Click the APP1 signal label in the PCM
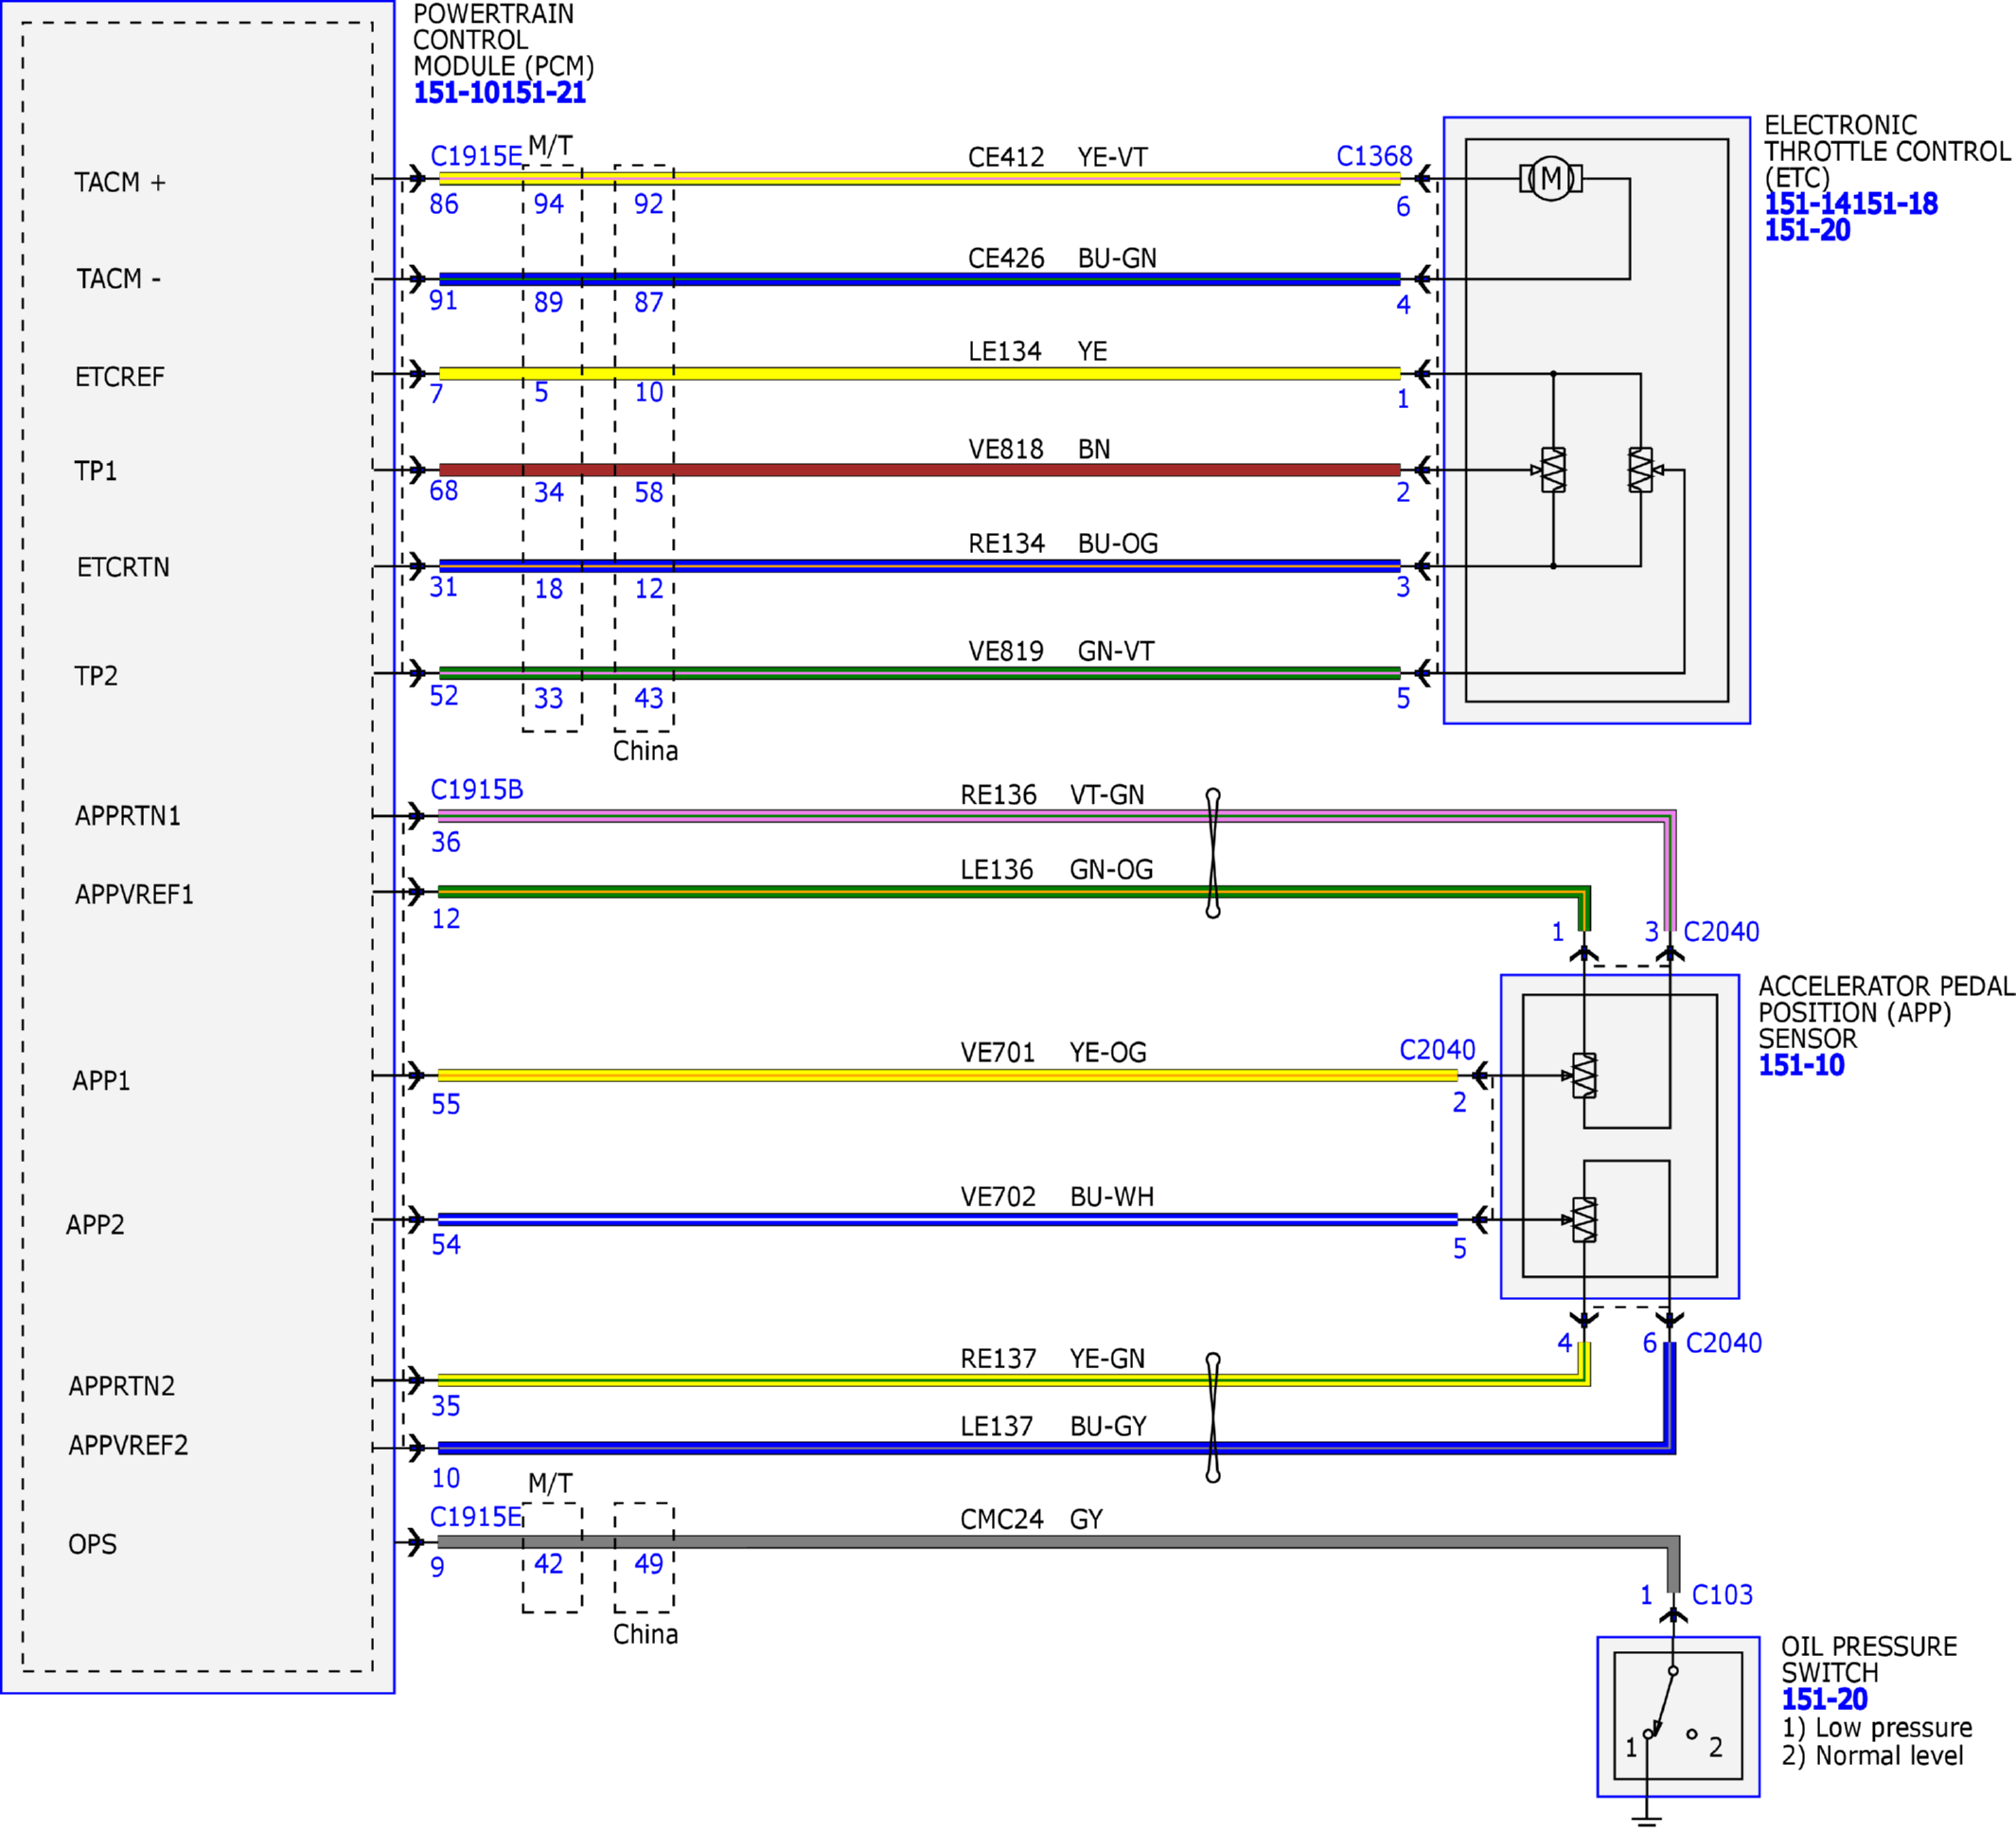Image resolution: width=2016 pixels, height=1833 pixels. coord(101,1080)
